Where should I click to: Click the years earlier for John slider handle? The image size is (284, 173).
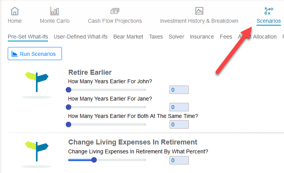pos(68,90)
